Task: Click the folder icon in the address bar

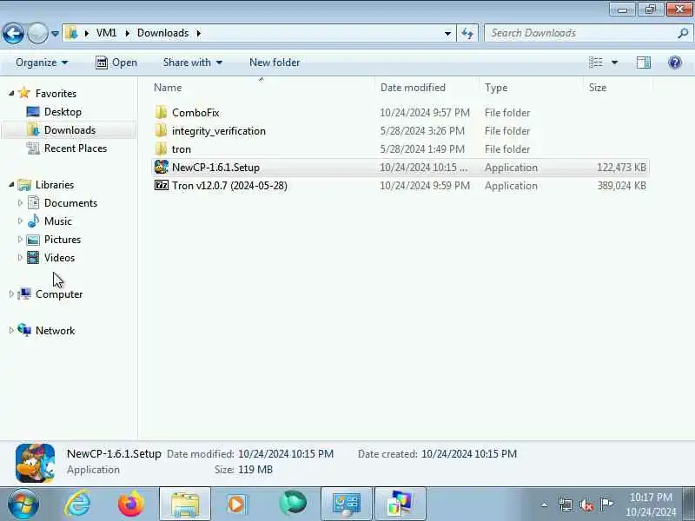Action: click(x=71, y=33)
